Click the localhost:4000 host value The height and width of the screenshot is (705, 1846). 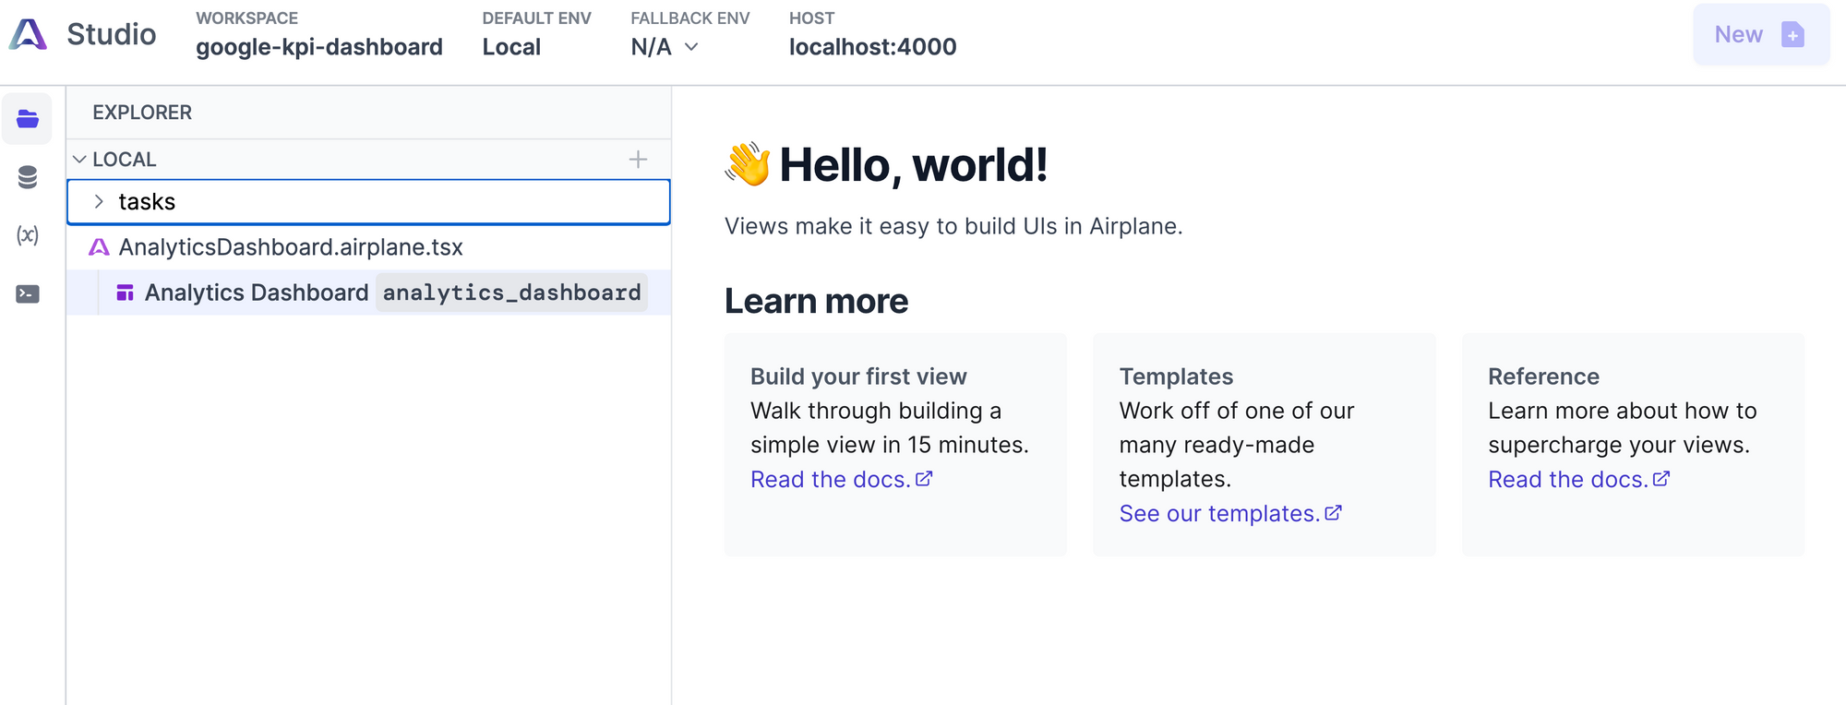(x=872, y=47)
